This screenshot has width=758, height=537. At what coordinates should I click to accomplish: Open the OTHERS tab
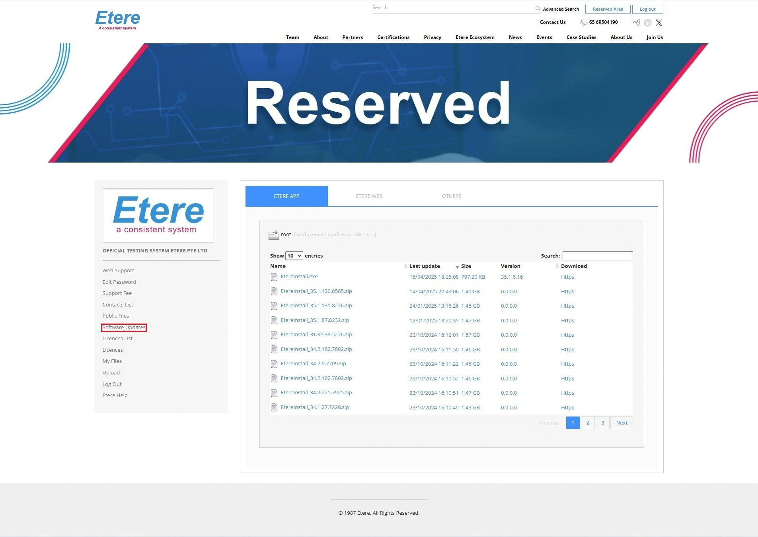tap(451, 196)
